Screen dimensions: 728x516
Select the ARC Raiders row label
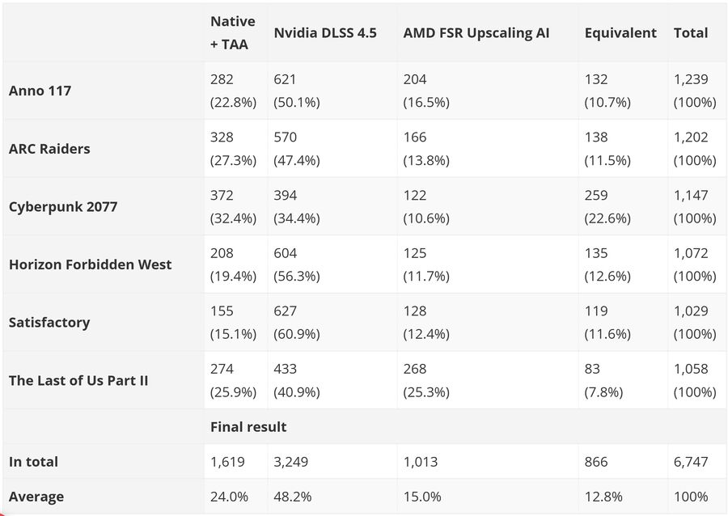49,149
